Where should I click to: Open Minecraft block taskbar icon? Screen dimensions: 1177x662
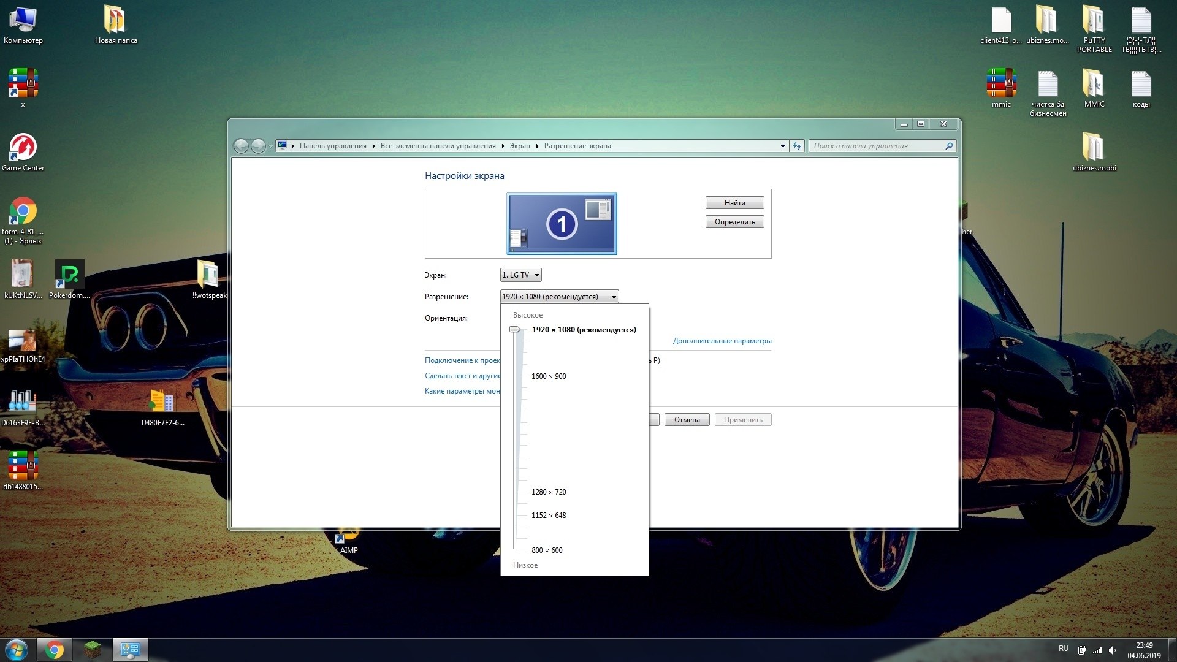(x=92, y=650)
